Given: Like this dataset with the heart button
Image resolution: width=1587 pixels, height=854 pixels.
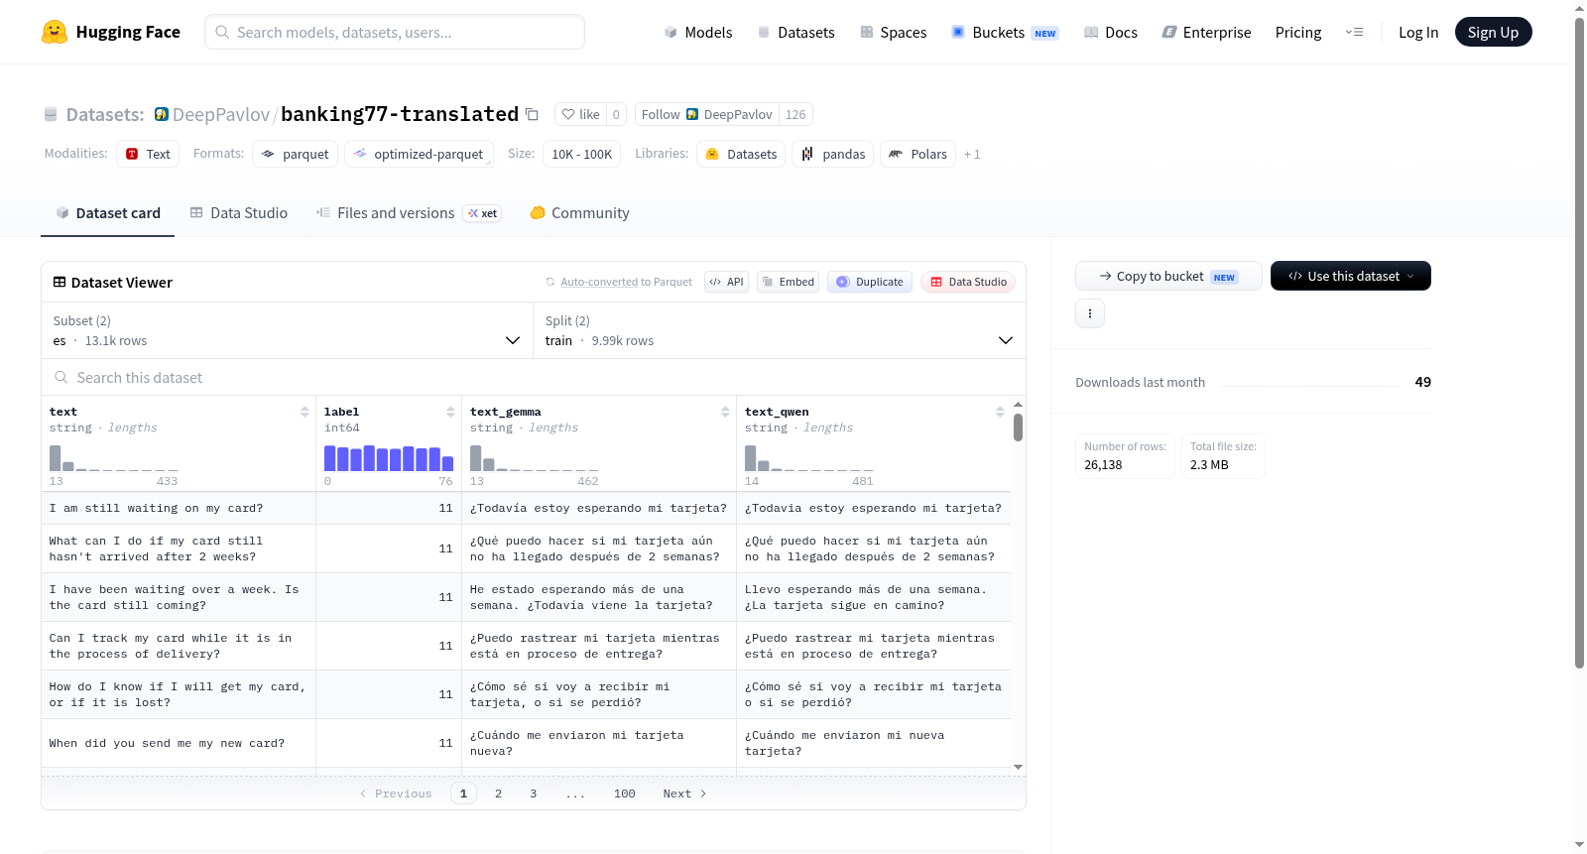Looking at the screenshot, I should (581, 114).
